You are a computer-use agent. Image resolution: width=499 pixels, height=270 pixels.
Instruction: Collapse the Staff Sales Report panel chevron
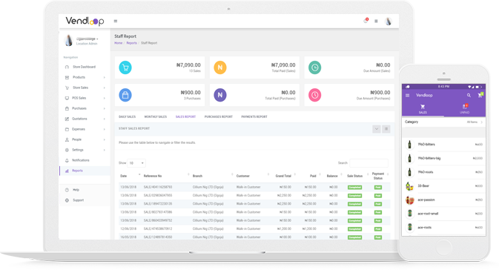(377, 129)
